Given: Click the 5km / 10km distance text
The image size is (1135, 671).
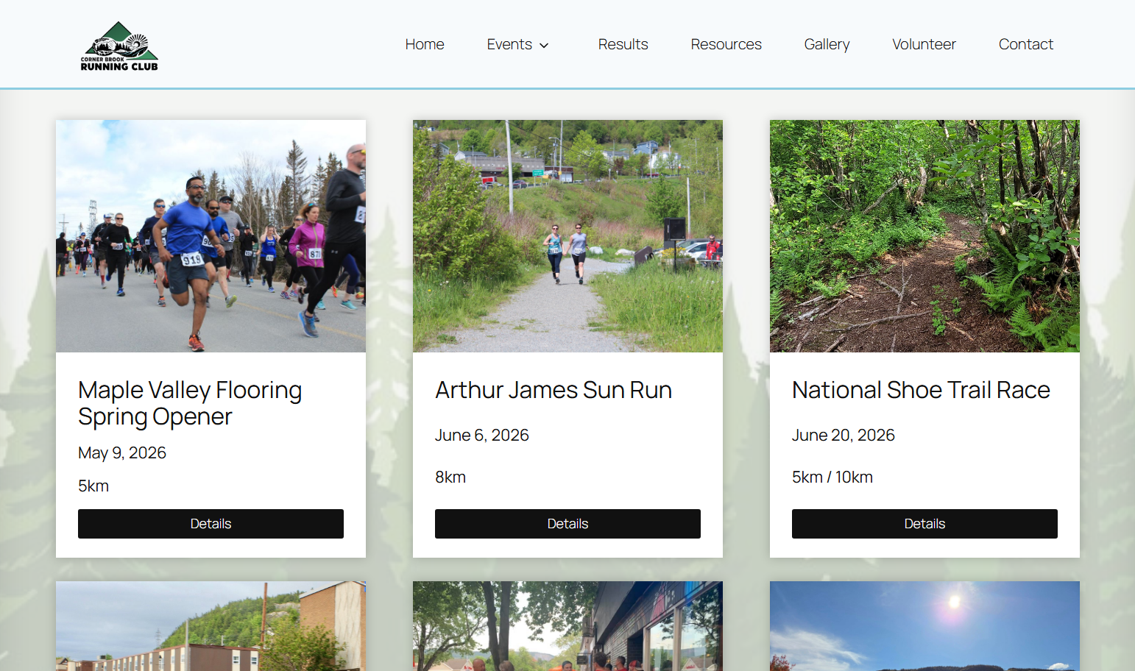Looking at the screenshot, I should (832, 477).
